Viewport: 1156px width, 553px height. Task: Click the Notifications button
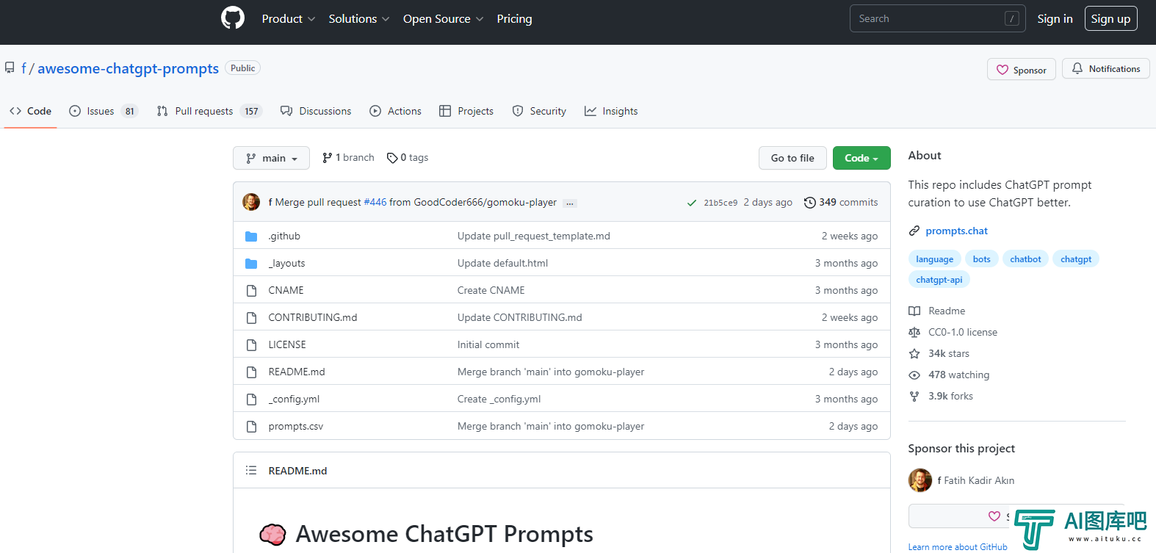point(1105,69)
